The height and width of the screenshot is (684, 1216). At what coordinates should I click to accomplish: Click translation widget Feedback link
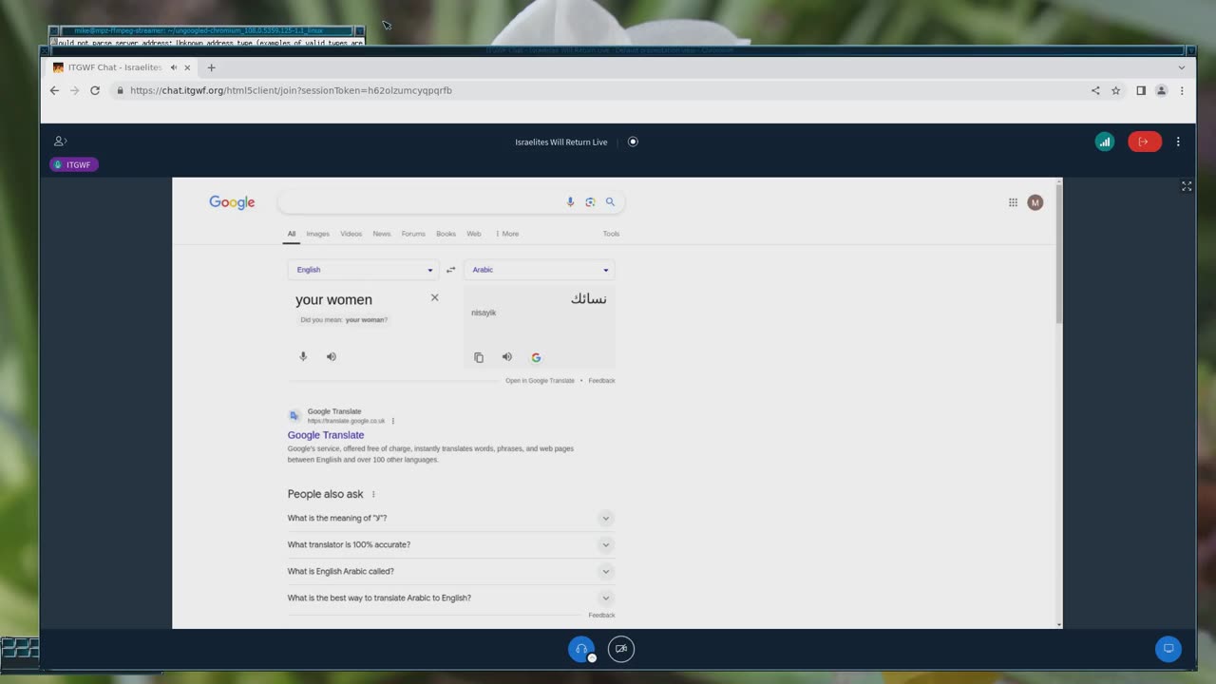coord(601,381)
